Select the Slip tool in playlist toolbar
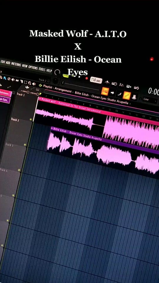This screenshot has width=159, height=283. [x=17, y=80]
